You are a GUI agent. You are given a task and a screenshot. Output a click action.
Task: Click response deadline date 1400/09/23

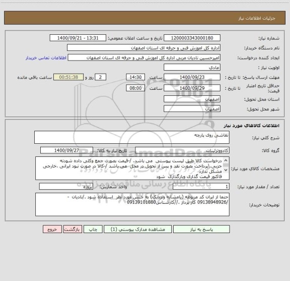pos(192,77)
